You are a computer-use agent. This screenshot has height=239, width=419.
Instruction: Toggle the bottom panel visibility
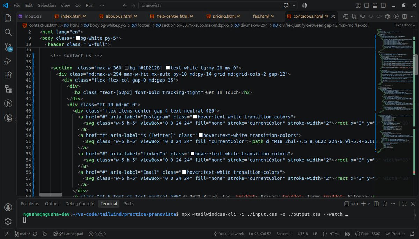click(375, 6)
